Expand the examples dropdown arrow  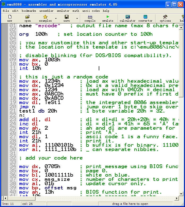(x=56, y=18)
